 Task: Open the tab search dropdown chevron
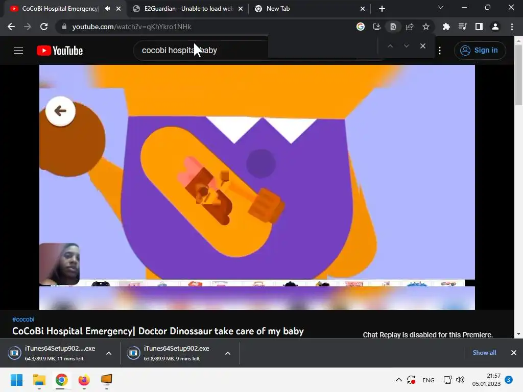441,7
